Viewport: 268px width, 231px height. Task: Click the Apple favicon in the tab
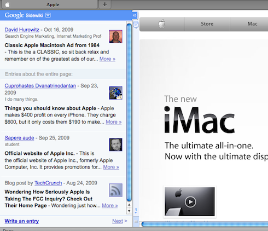pyautogui.click(x=8, y=4)
